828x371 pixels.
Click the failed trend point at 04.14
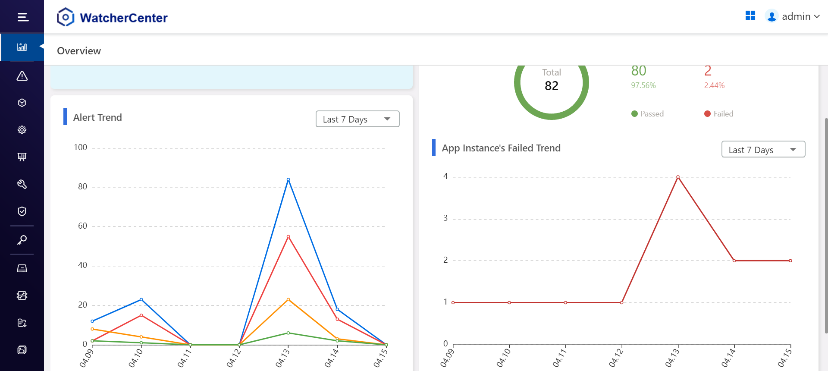click(734, 261)
